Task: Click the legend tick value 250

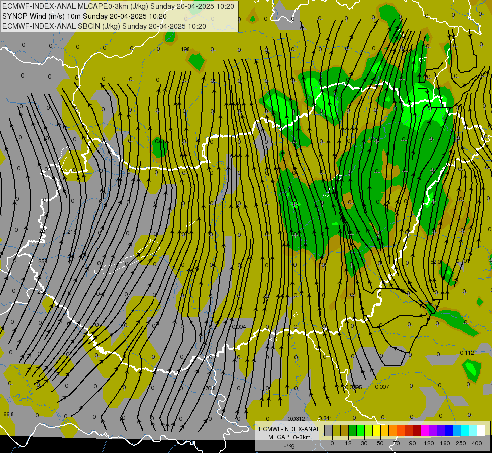Action: pos(461,443)
